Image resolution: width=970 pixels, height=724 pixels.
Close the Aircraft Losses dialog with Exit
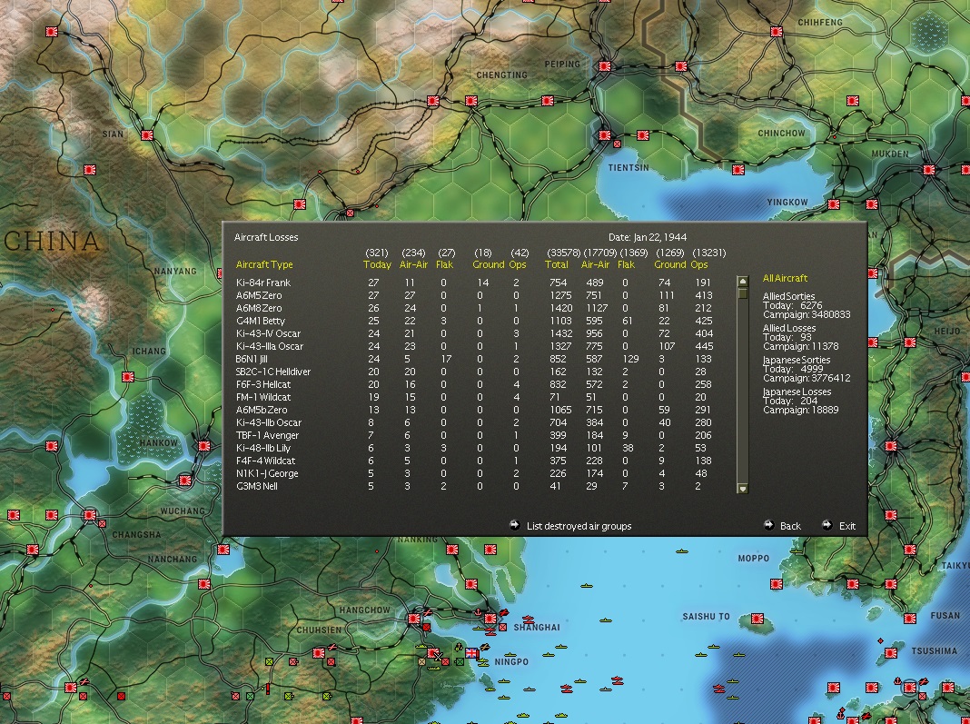point(839,525)
